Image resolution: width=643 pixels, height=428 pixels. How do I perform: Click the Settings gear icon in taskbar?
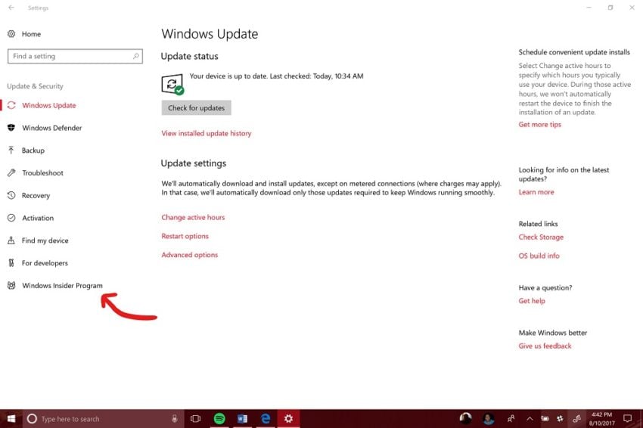click(289, 419)
